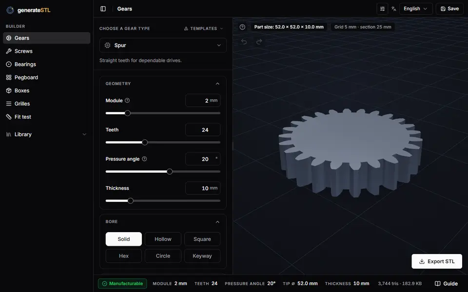Viewport: 468px width, 292px height.
Task: Expand the Library section
Action: click(x=47, y=134)
